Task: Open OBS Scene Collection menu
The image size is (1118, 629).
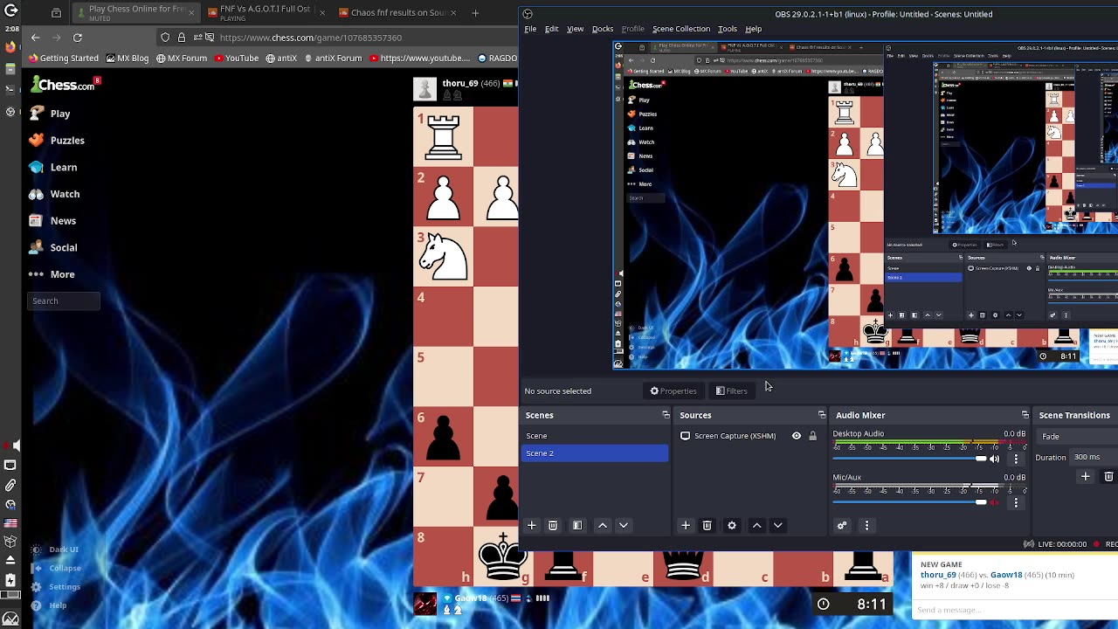Action: click(x=681, y=29)
